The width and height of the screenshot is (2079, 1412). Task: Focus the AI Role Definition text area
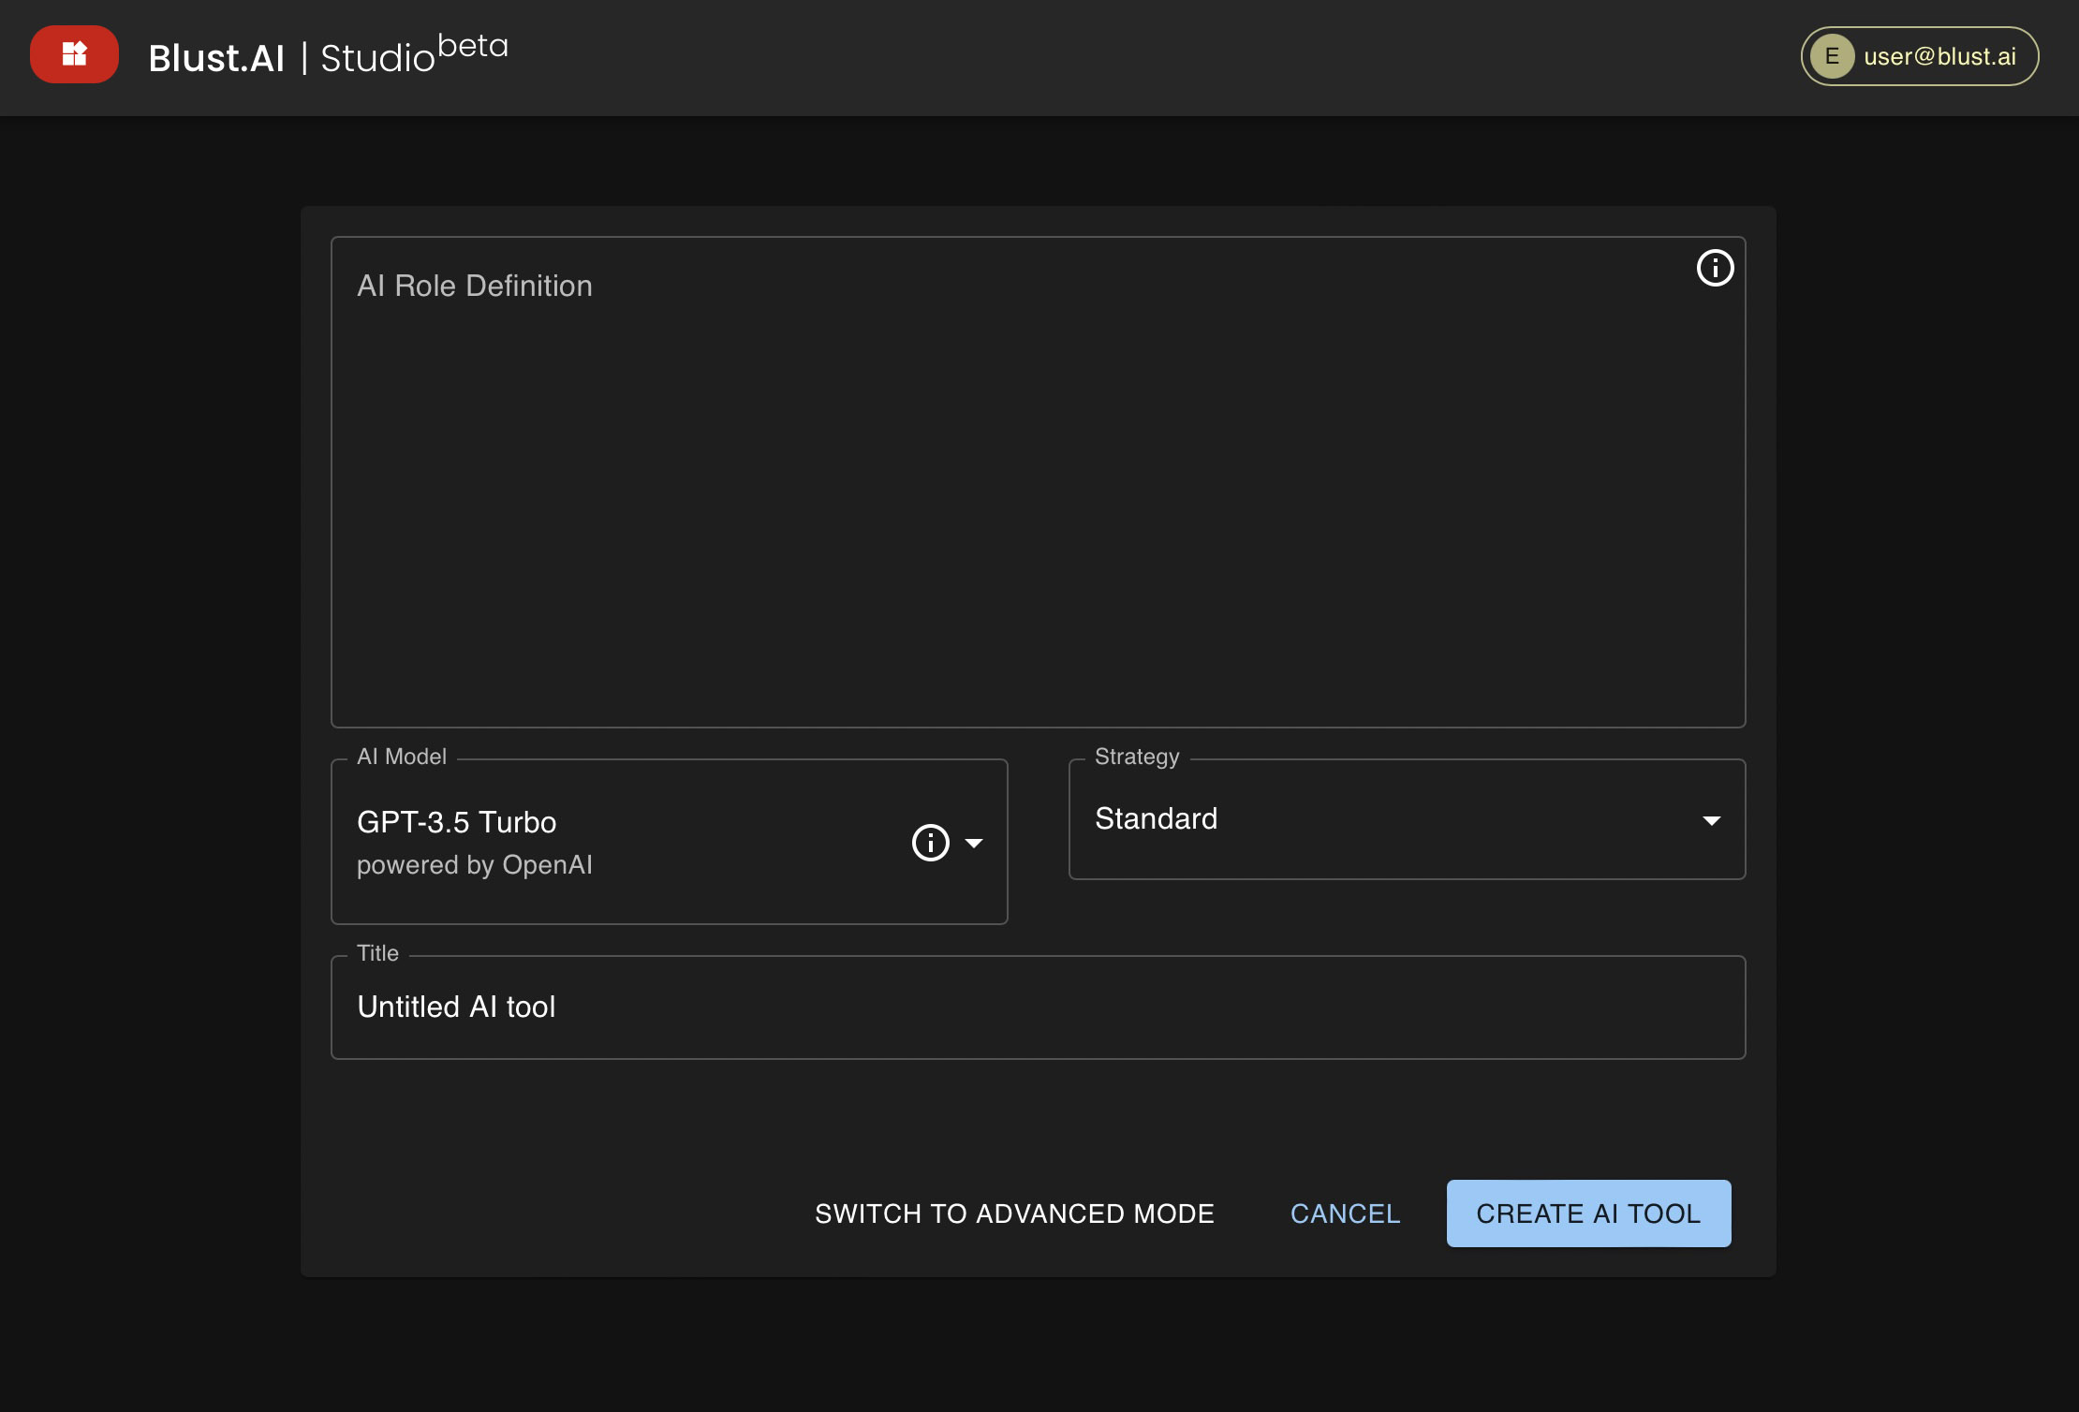tap(1038, 482)
